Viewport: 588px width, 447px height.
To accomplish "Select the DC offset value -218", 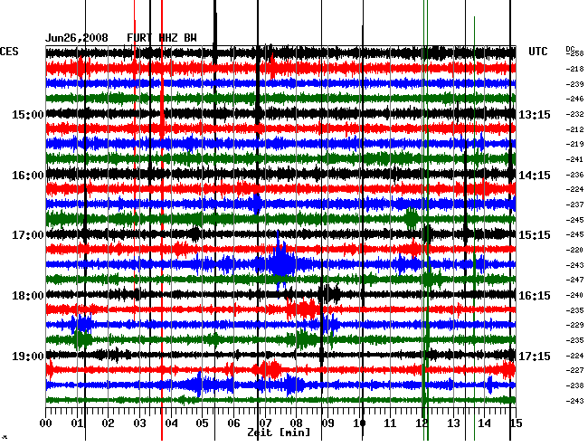I will [x=574, y=69].
